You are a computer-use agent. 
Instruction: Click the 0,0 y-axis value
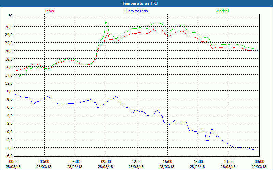[x=10, y=132]
